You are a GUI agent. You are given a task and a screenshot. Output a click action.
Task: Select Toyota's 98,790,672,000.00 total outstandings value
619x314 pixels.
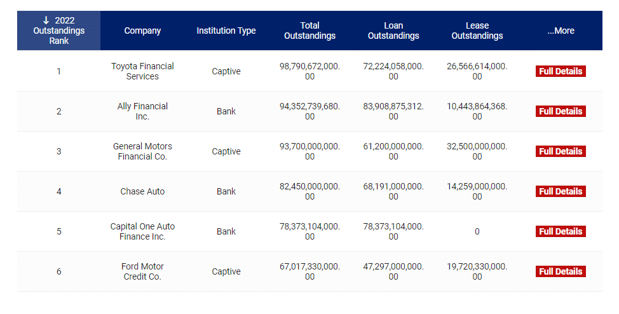pos(310,71)
